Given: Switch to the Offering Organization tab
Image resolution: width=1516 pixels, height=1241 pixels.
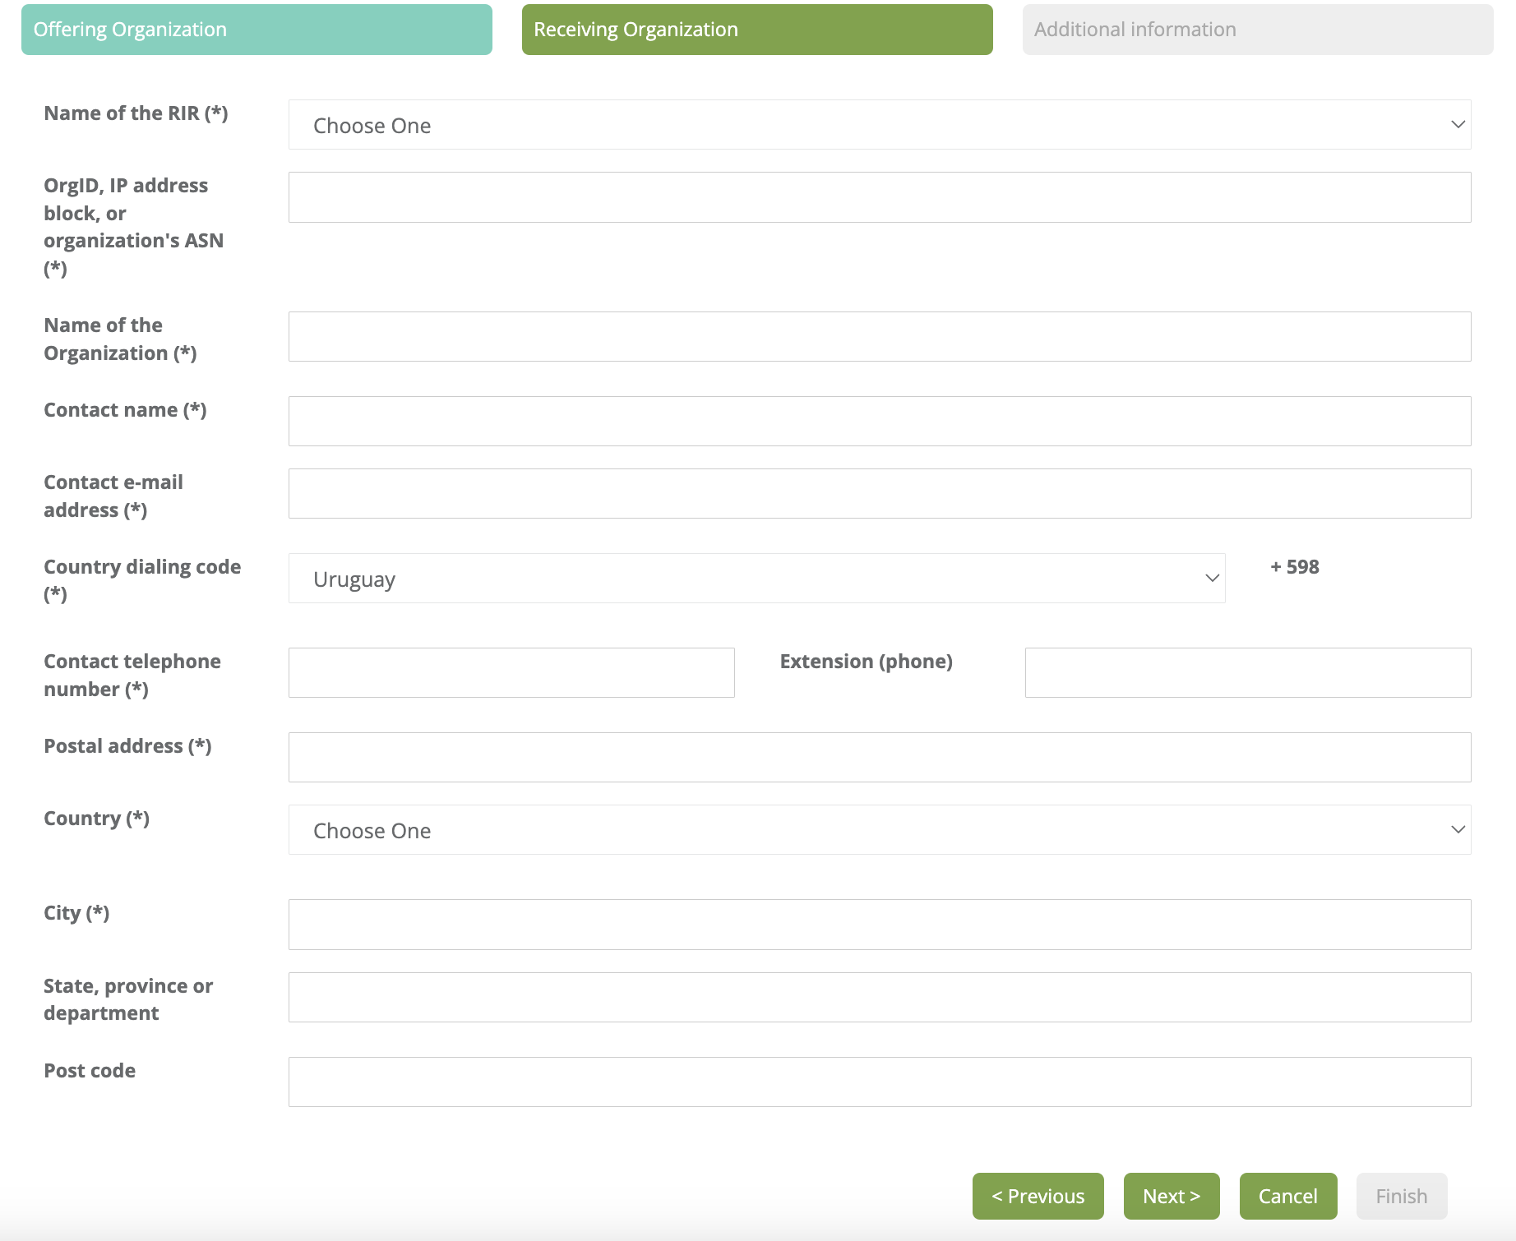Looking at the screenshot, I should pos(257,30).
